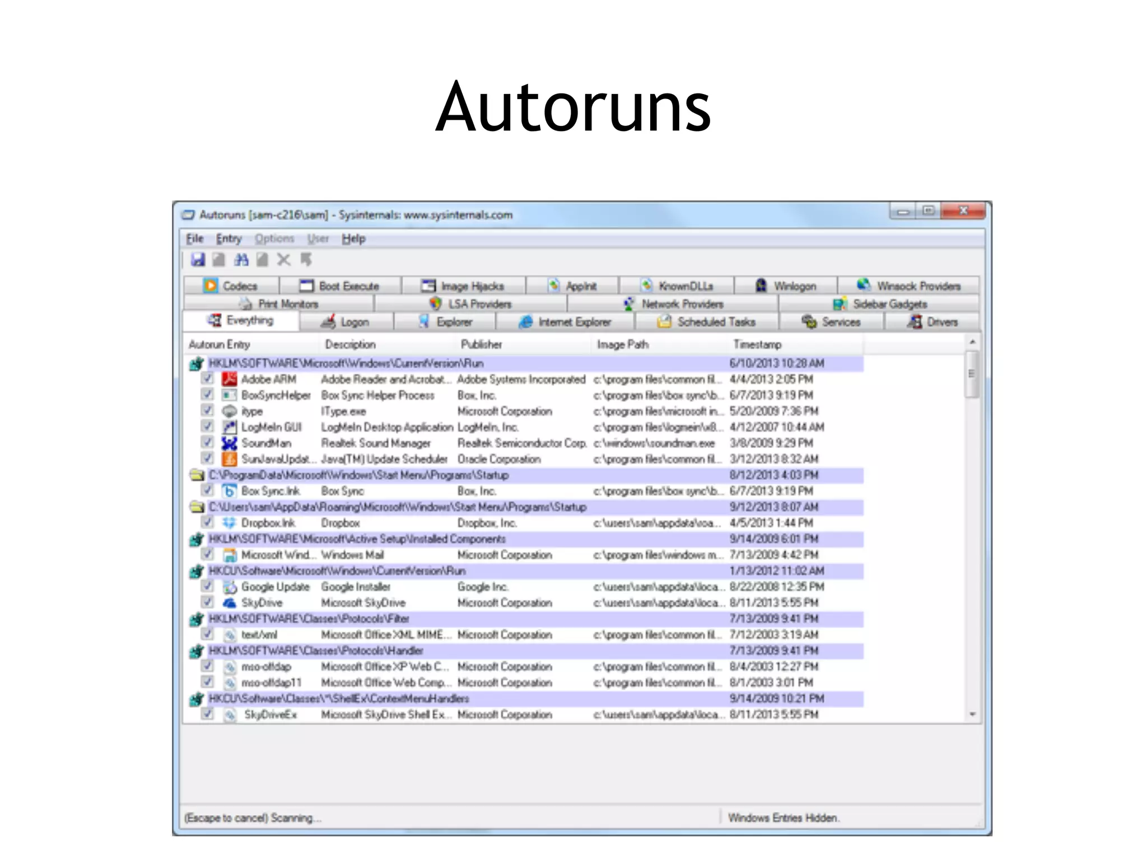The height and width of the screenshot is (860, 1147).
Task: Click folder icon beside Users\sam Startup path
Action: click(197, 507)
